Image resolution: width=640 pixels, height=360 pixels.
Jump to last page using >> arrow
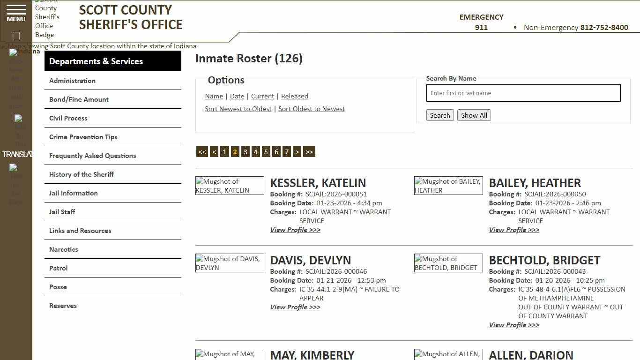(309, 151)
